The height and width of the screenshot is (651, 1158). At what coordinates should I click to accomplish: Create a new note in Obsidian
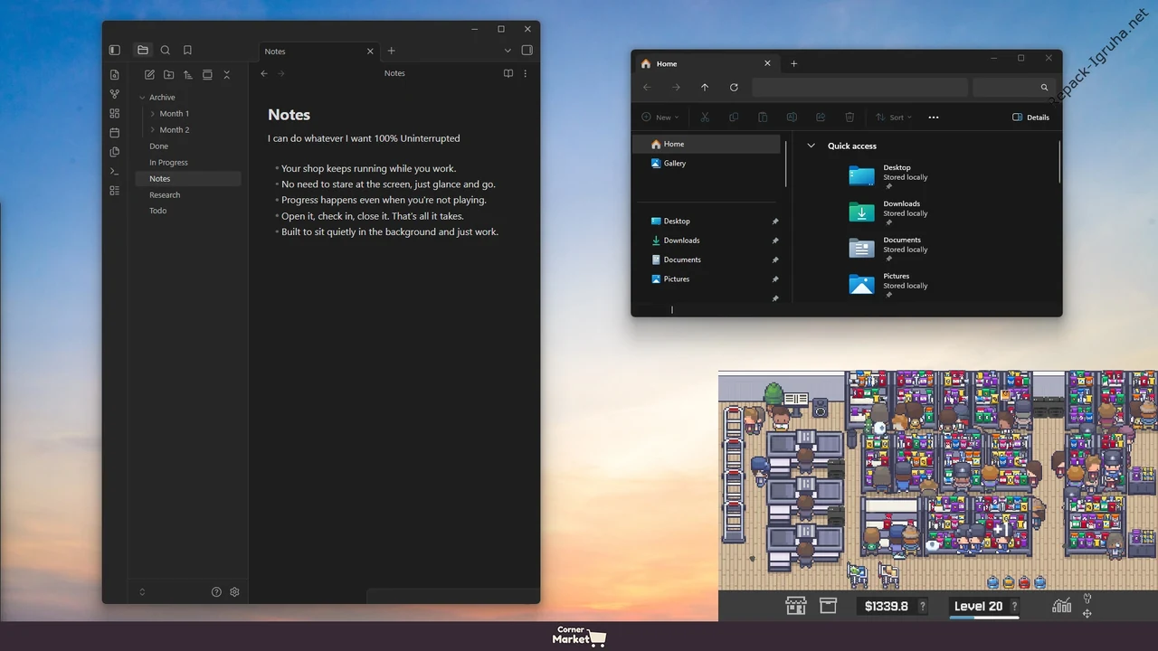coord(149,74)
